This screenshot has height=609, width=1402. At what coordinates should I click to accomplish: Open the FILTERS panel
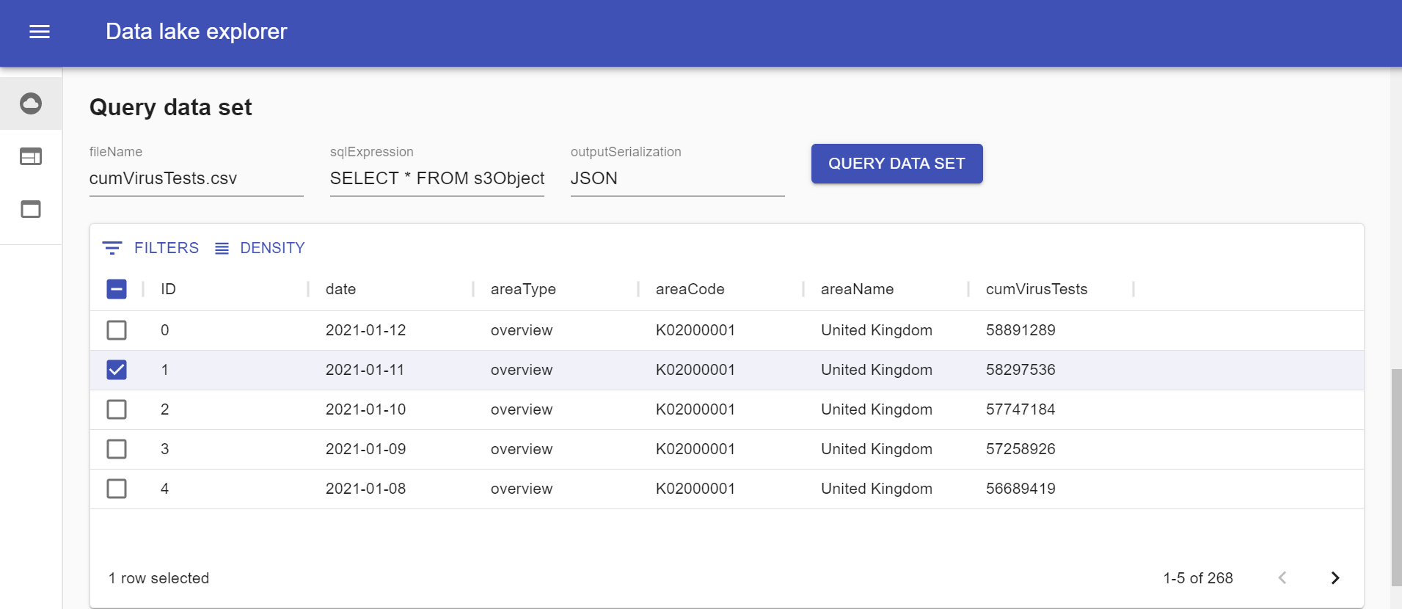click(150, 248)
